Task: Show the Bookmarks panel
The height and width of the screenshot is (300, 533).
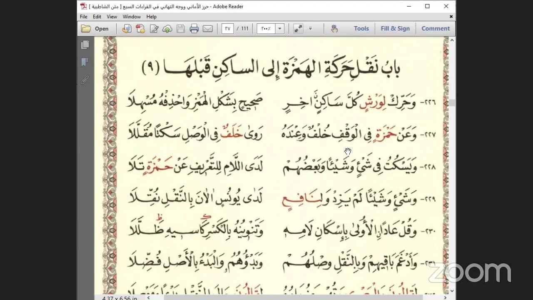Action: click(85, 62)
